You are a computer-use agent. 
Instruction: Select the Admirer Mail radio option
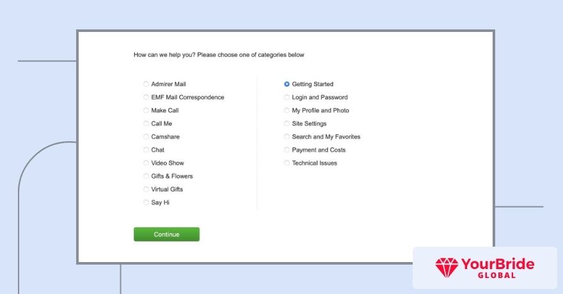[x=146, y=84]
